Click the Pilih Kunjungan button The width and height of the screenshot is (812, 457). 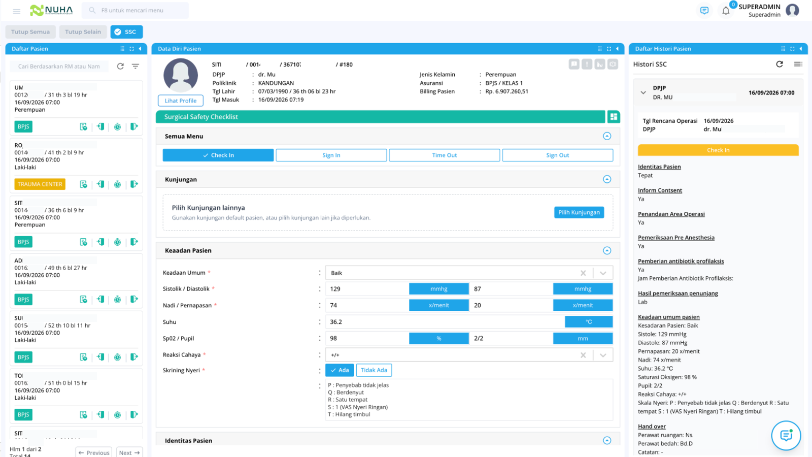(x=579, y=212)
